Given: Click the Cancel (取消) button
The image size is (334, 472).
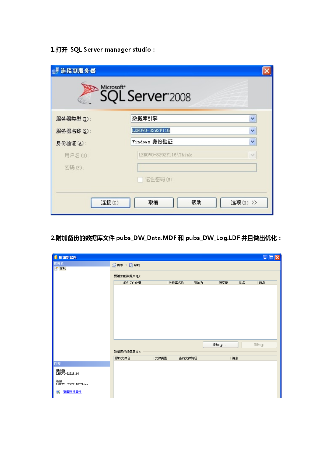Looking at the screenshot, I should coord(154,203).
